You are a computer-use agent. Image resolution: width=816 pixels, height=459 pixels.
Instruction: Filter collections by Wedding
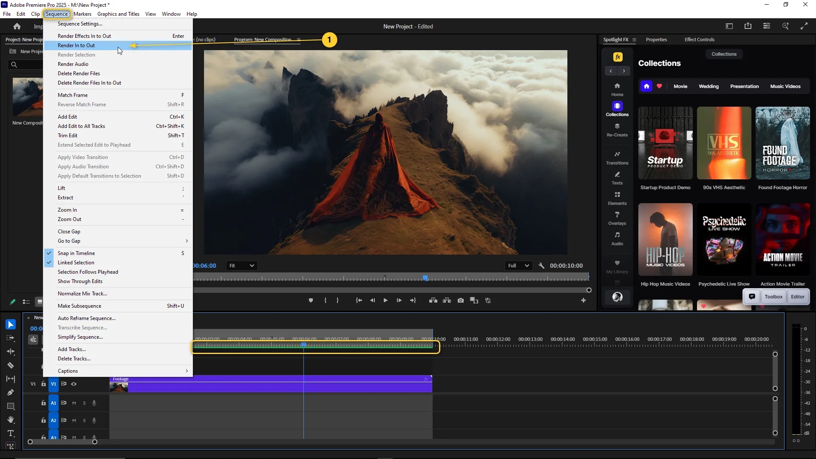708,86
